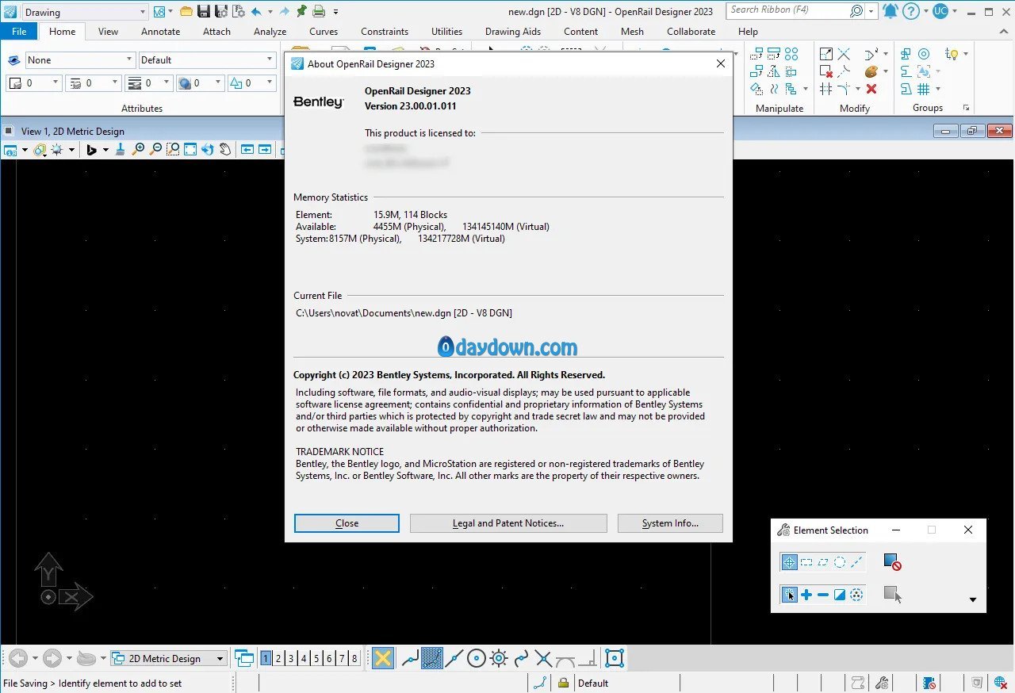Viewport: 1015px width, 693px height.
Task: Click the Delete red X in Modify group
Action: (x=871, y=89)
